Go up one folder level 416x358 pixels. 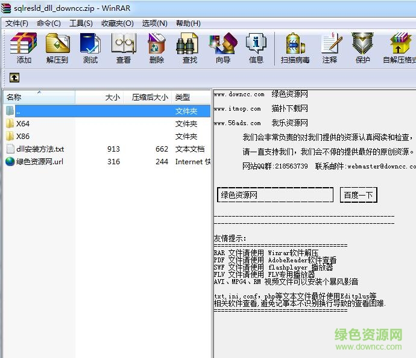[x=14, y=78]
